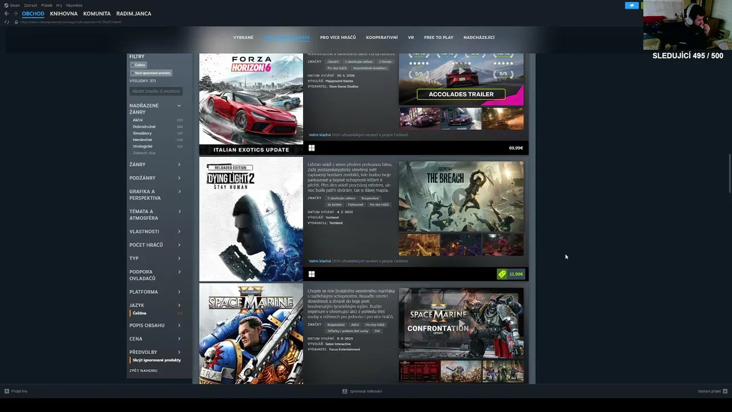
Task: Select the VR tab
Action: point(411,38)
